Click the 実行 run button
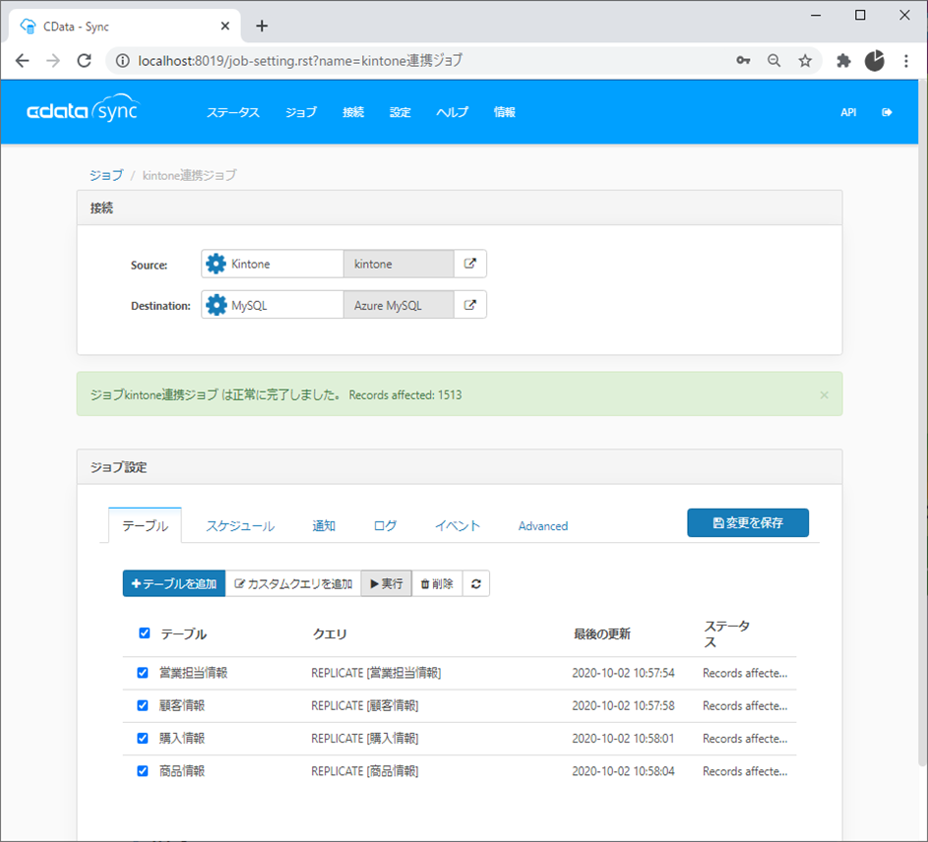This screenshot has width=928, height=842. pyautogui.click(x=387, y=584)
